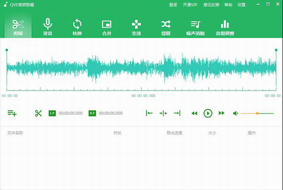Set right point with RP button
The image size is (283, 190).
92,113
